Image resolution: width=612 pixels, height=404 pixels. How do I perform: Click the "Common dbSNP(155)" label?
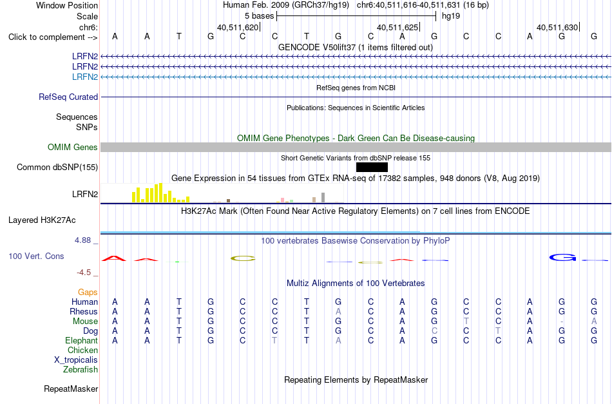(57, 167)
